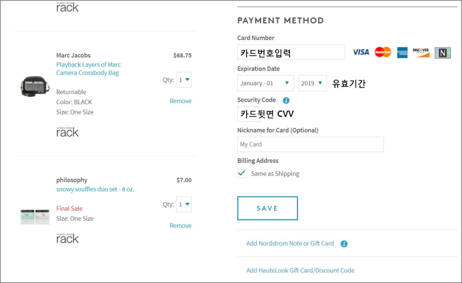Click the MasterCard logo icon
462x283 pixels.
click(x=383, y=52)
